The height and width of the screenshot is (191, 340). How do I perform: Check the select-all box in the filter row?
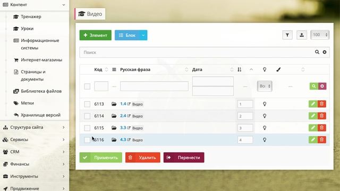(x=87, y=86)
